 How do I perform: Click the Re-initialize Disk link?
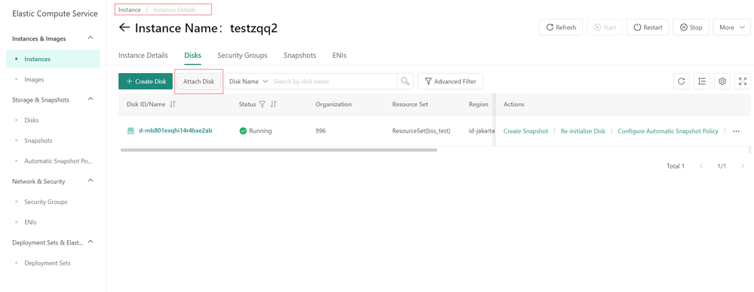point(583,131)
